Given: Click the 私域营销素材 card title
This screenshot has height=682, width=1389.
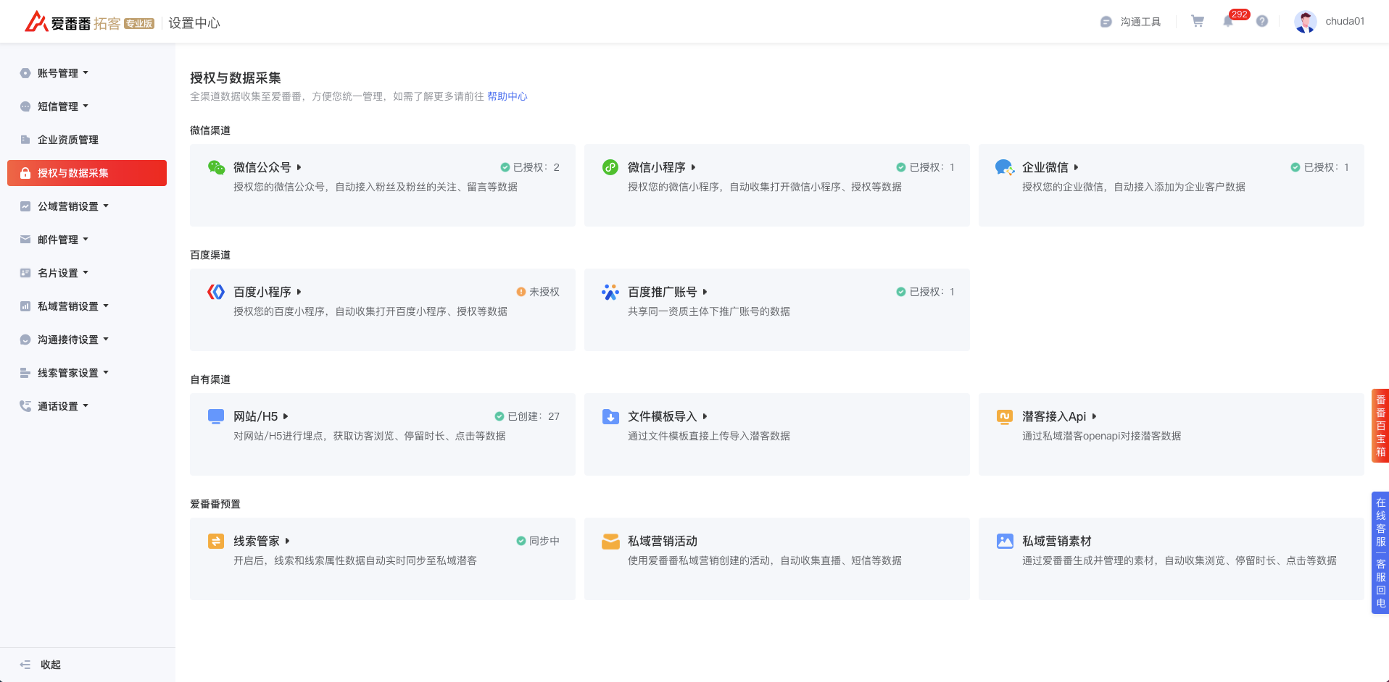Looking at the screenshot, I should pos(1057,541).
